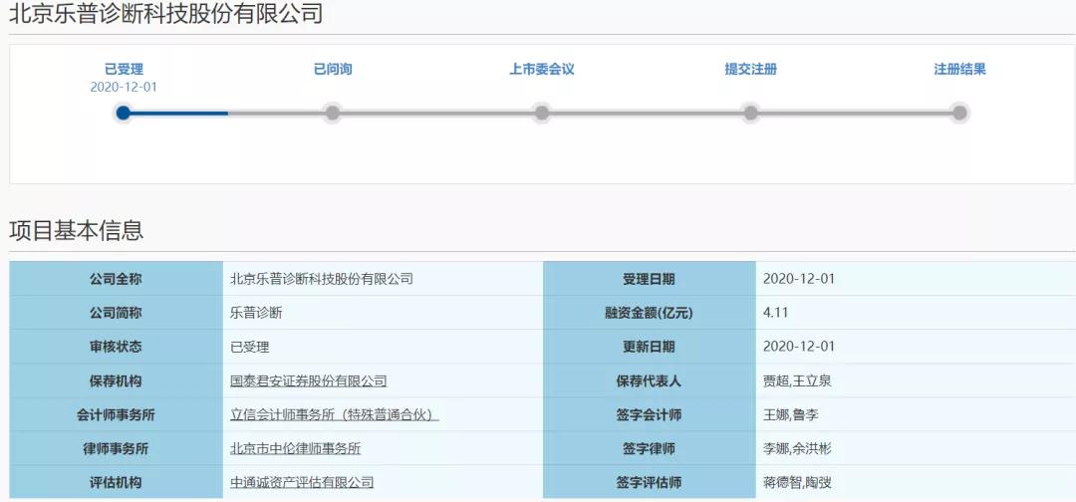The height and width of the screenshot is (502, 1076).
Task: Select the sponsor representatives 贾超,王立泉
Action: tap(797, 380)
